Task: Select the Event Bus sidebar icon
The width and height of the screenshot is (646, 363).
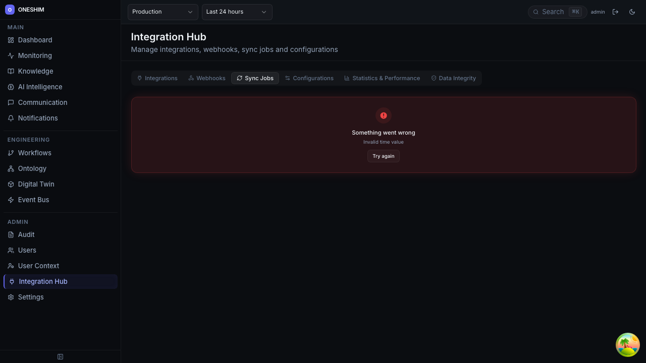Action: tap(11, 200)
